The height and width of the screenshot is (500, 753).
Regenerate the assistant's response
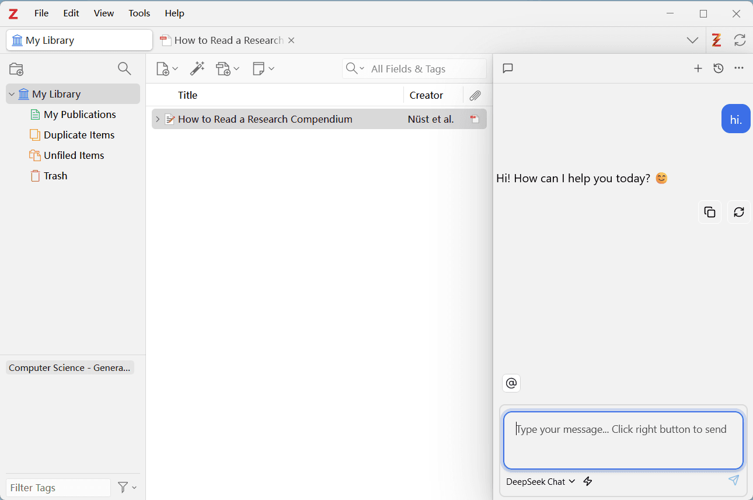[738, 212]
